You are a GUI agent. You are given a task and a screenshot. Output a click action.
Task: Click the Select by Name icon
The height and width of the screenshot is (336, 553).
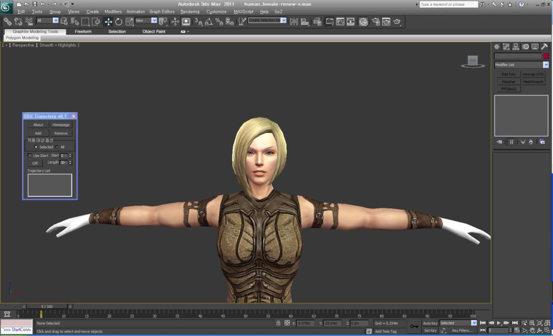75,22
